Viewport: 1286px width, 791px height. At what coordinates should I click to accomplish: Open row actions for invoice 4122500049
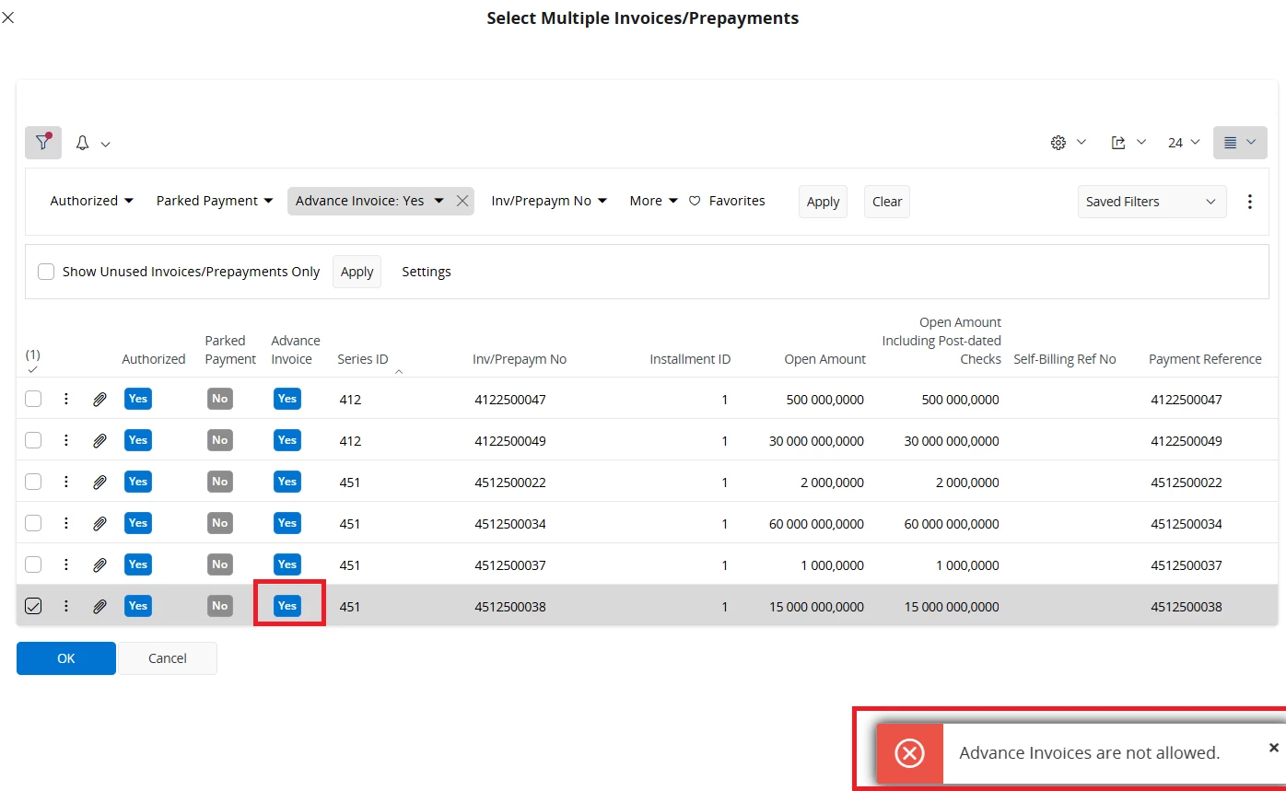(66, 440)
